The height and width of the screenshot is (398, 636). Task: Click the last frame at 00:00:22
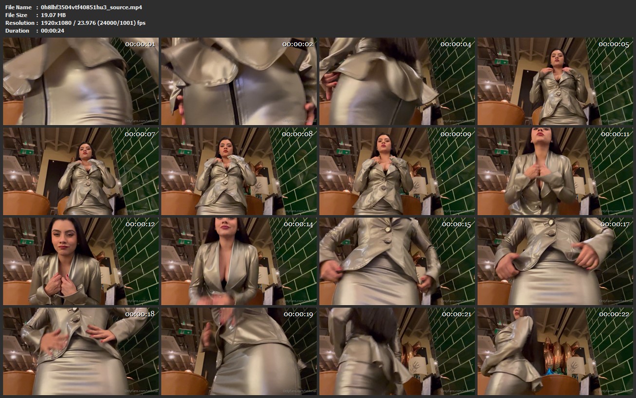click(555, 351)
